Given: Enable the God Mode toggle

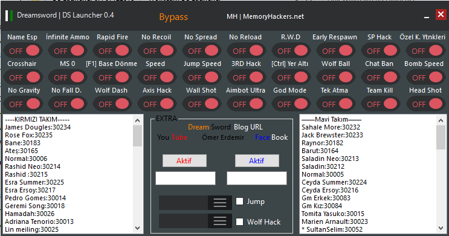Looking at the screenshot, I should point(291,104).
